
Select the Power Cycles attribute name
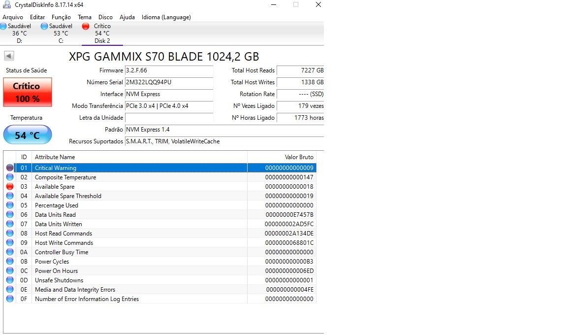click(x=52, y=262)
